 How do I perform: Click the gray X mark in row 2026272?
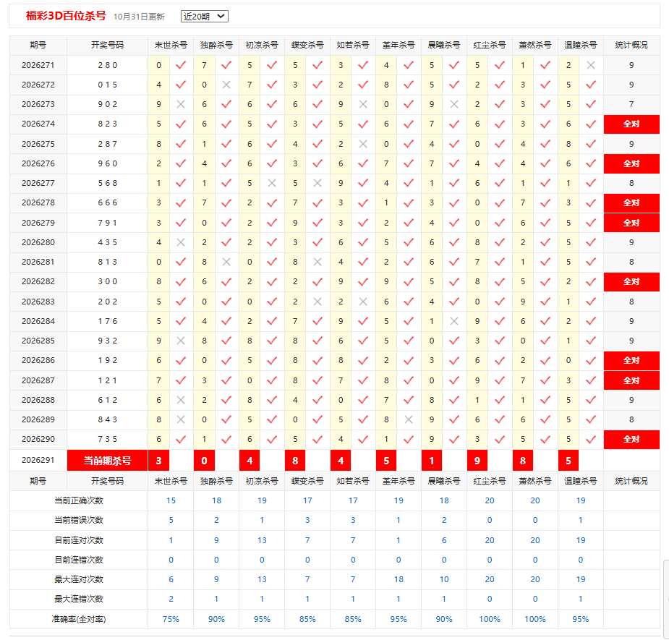[226, 85]
